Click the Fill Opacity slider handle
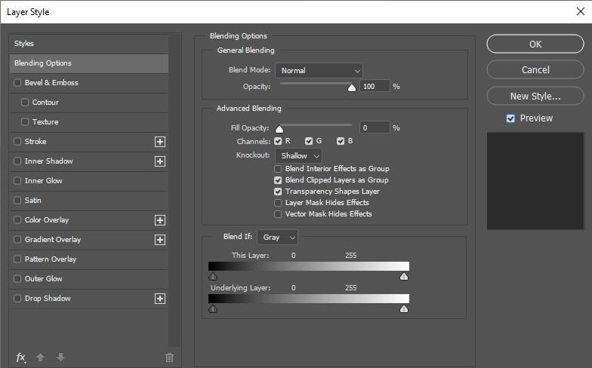This screenshot has height=368, width=592. tap(279, 130)
